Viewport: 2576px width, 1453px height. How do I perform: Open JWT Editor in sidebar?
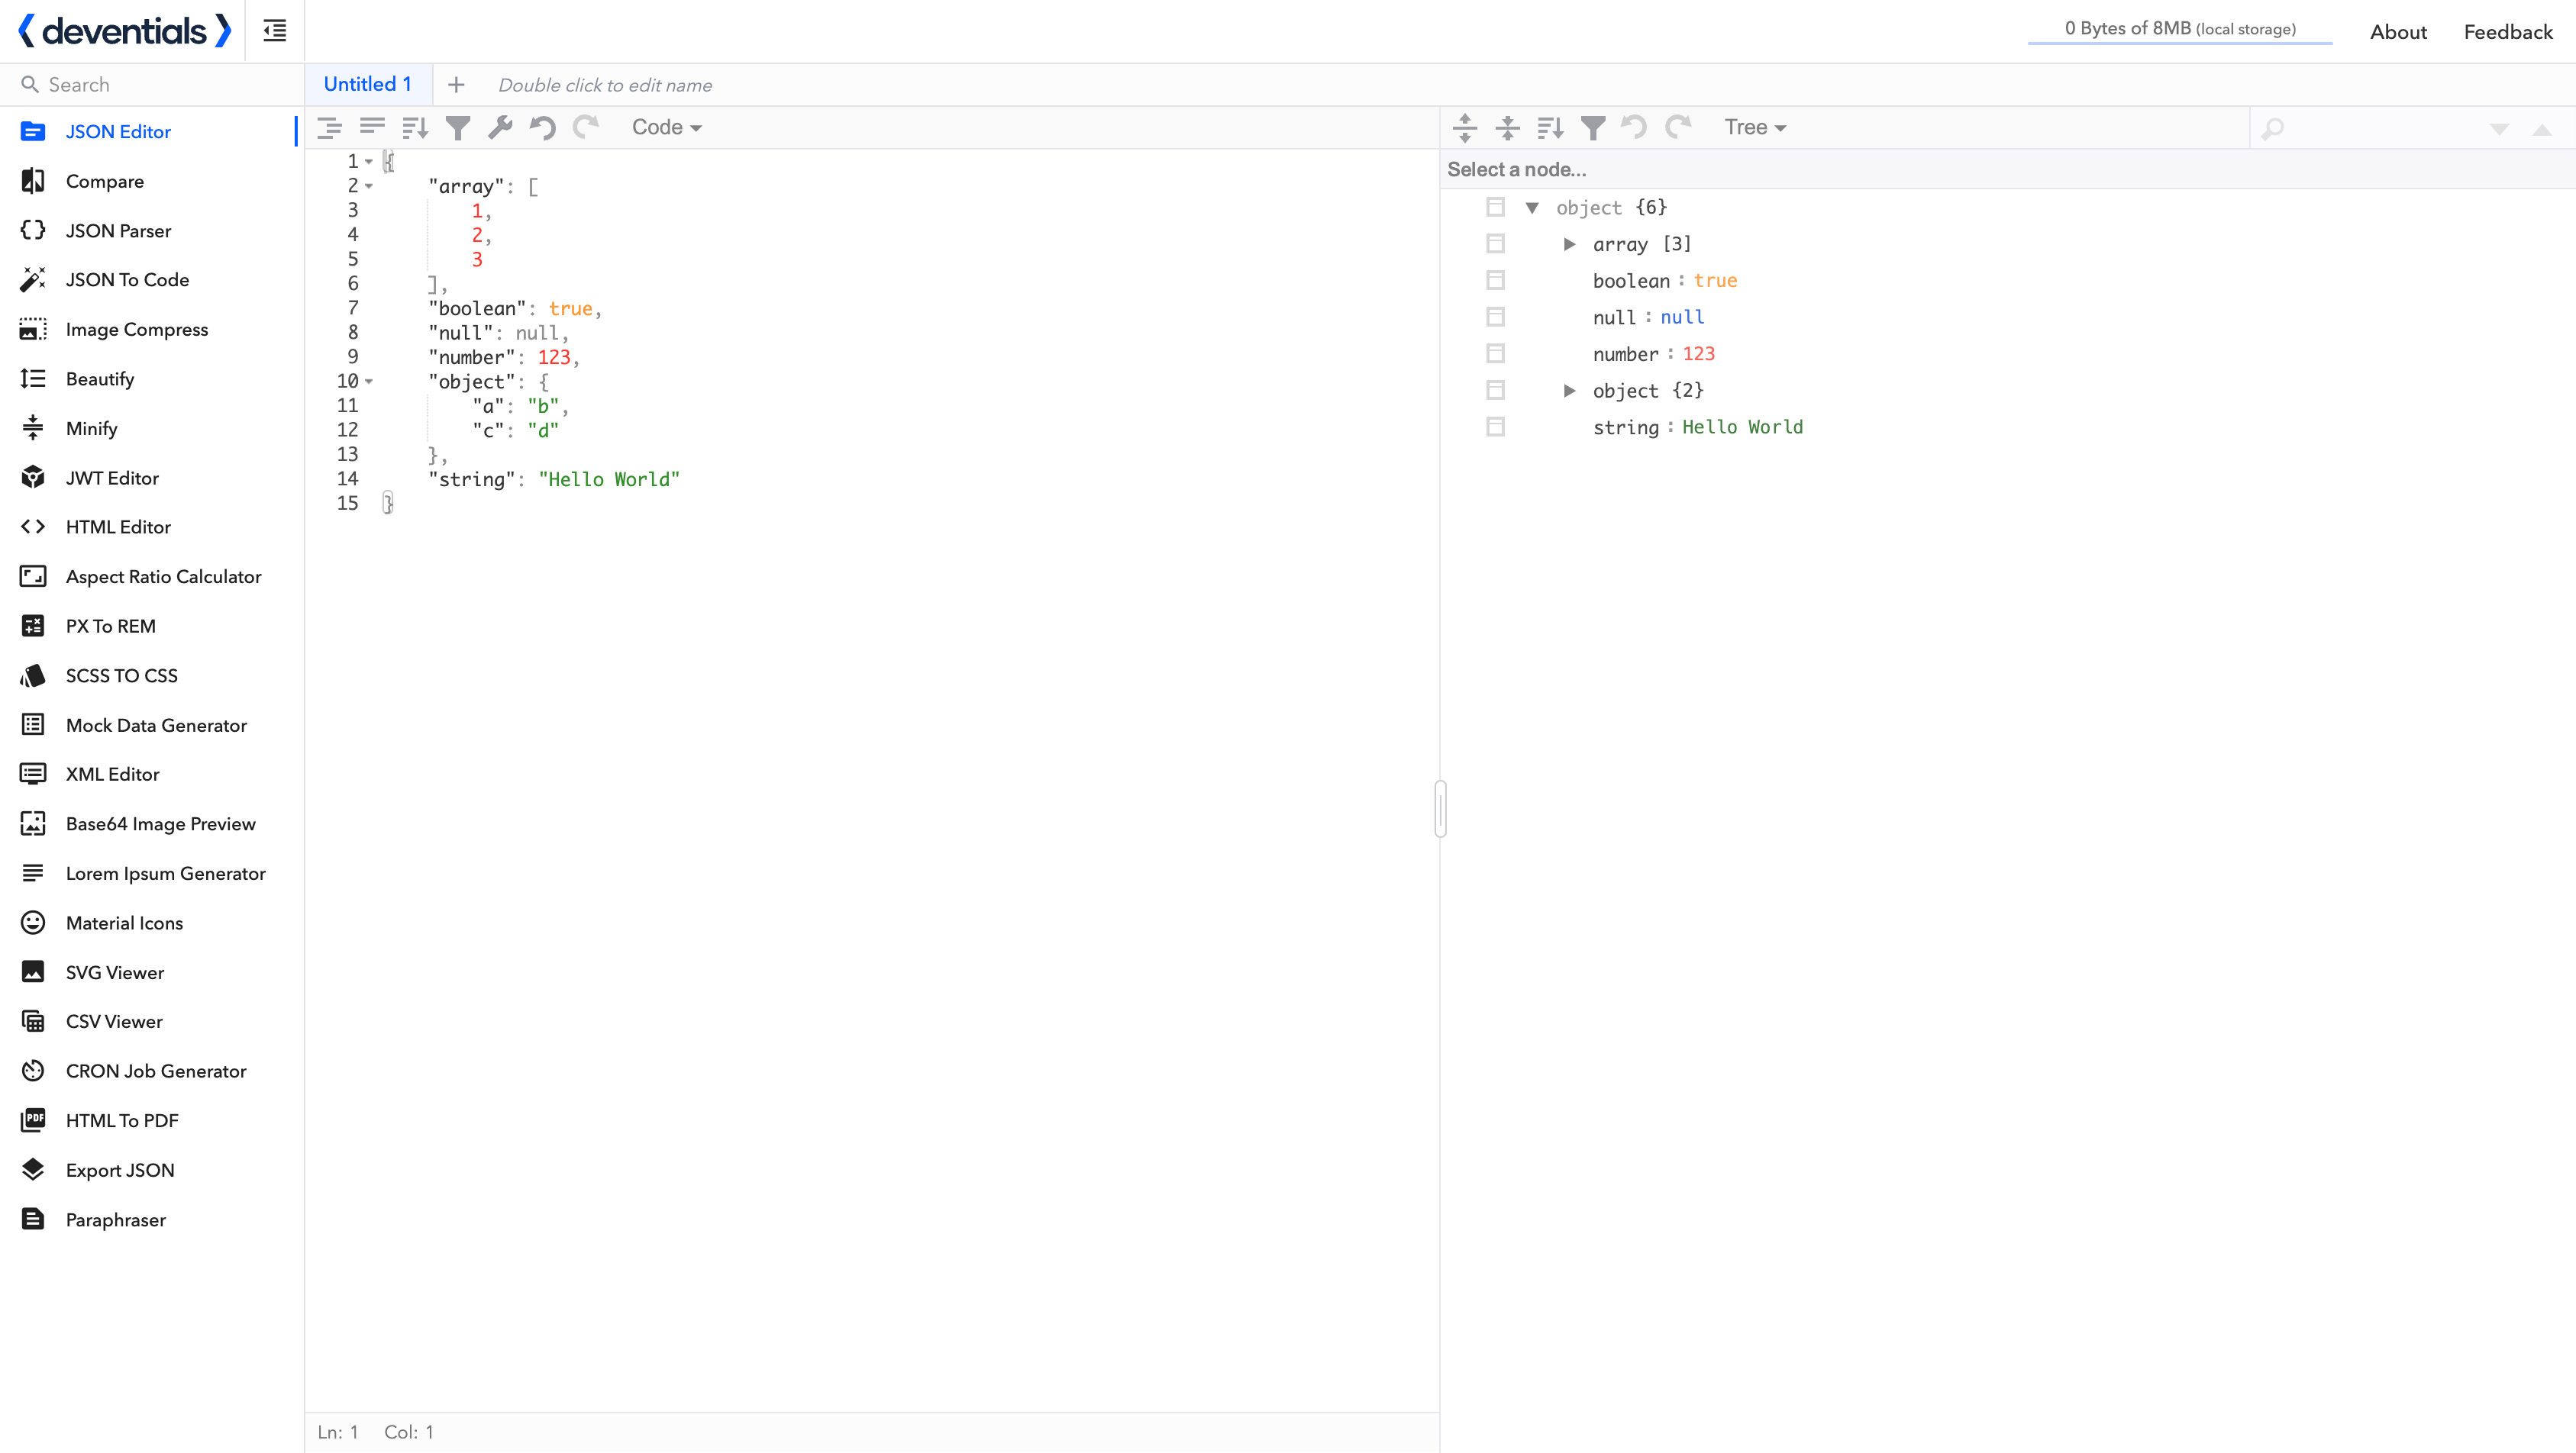[x=152, y=478]
